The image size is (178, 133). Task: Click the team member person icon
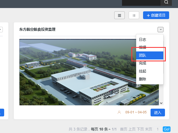119,113
